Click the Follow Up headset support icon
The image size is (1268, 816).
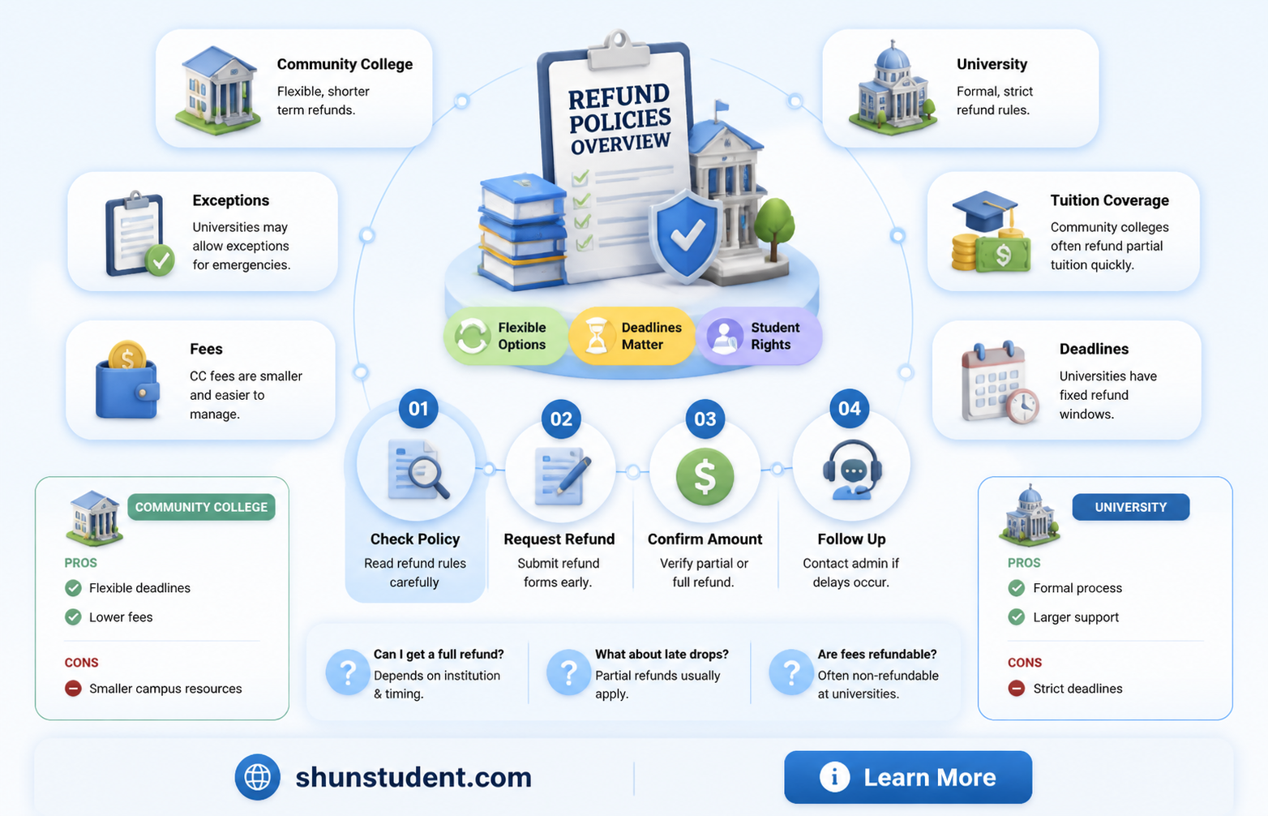click(852, 470)
